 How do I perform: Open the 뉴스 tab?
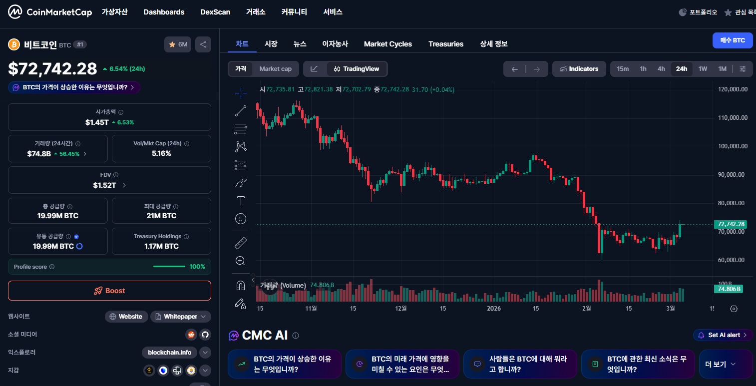coord(300,44)
